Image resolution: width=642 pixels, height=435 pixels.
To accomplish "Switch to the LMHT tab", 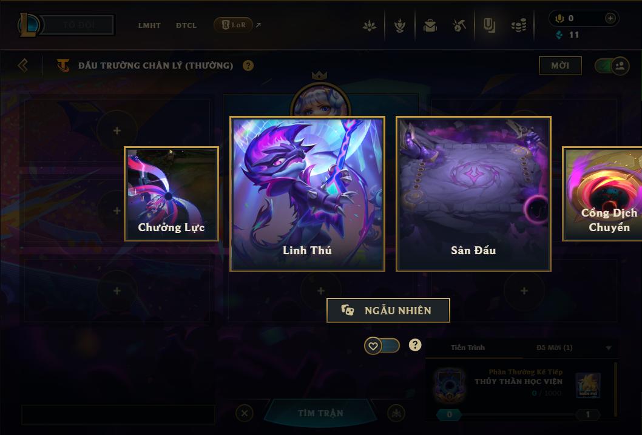I will (x=149, y=25).
